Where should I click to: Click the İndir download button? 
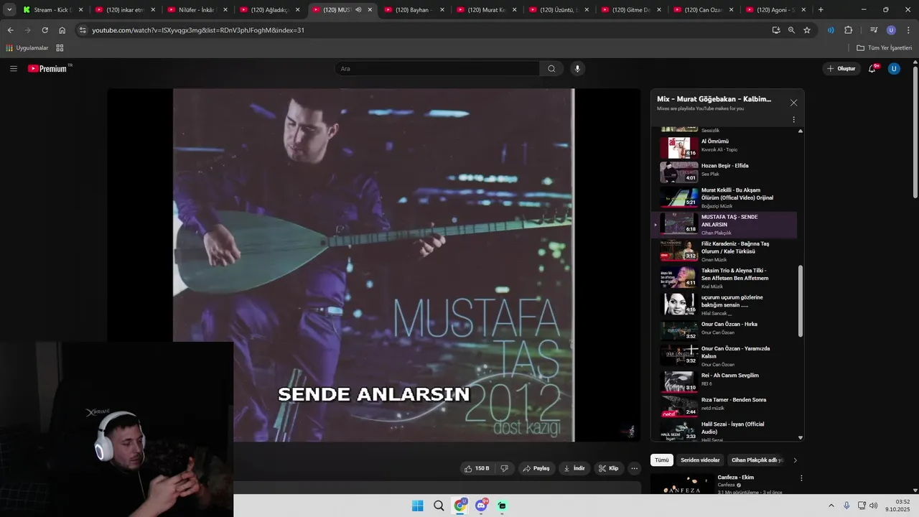574,468
